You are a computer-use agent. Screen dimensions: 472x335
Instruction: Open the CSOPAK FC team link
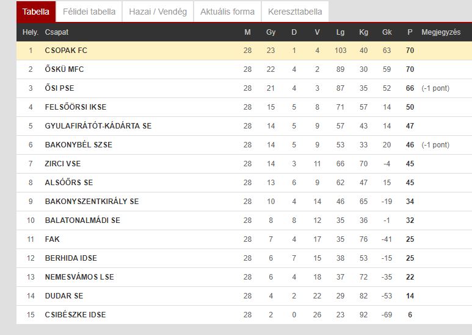[66, 51]
